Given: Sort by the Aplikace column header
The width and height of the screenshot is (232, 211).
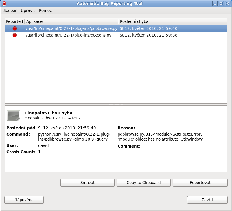Looking at the screenshot, I should point(71,21).
